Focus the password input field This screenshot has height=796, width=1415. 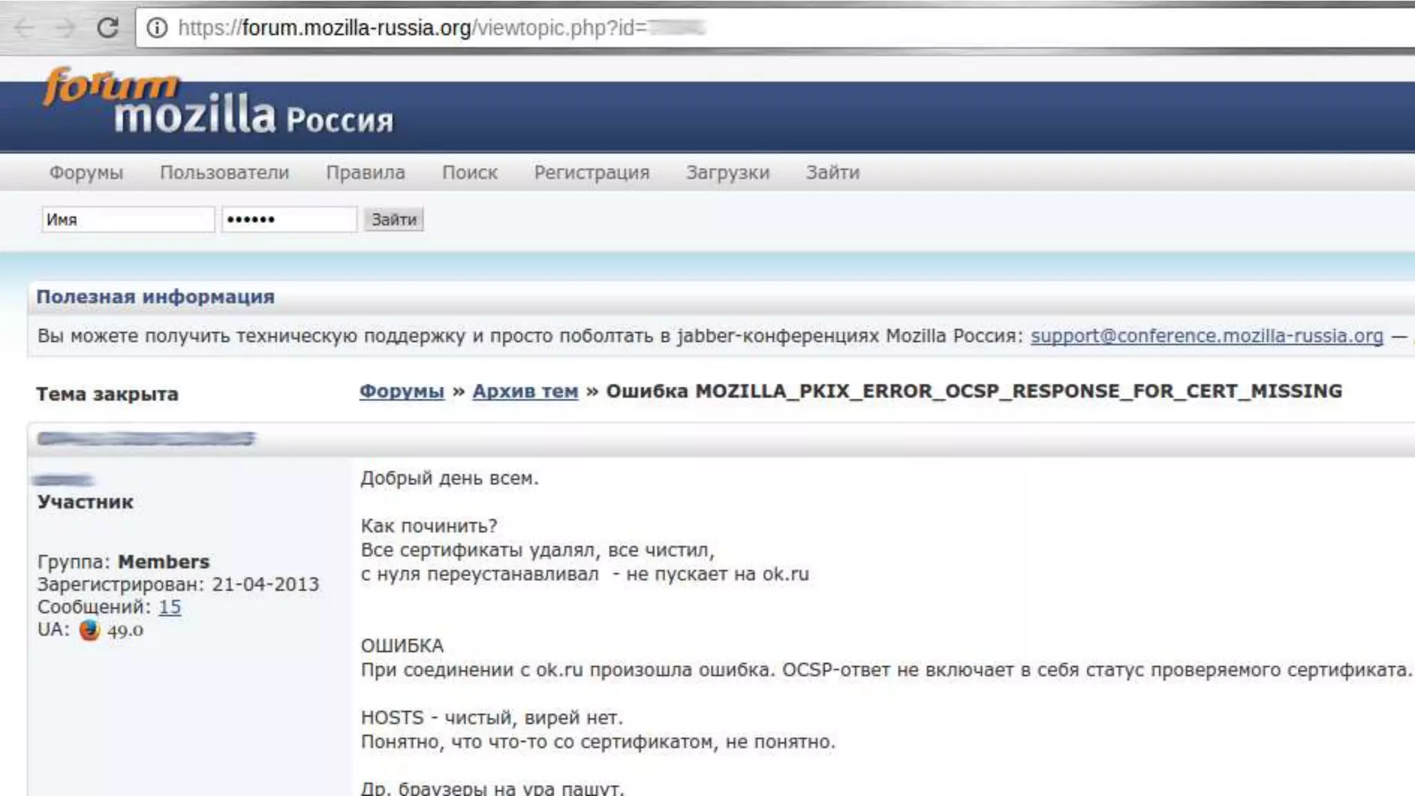point(289,220)
